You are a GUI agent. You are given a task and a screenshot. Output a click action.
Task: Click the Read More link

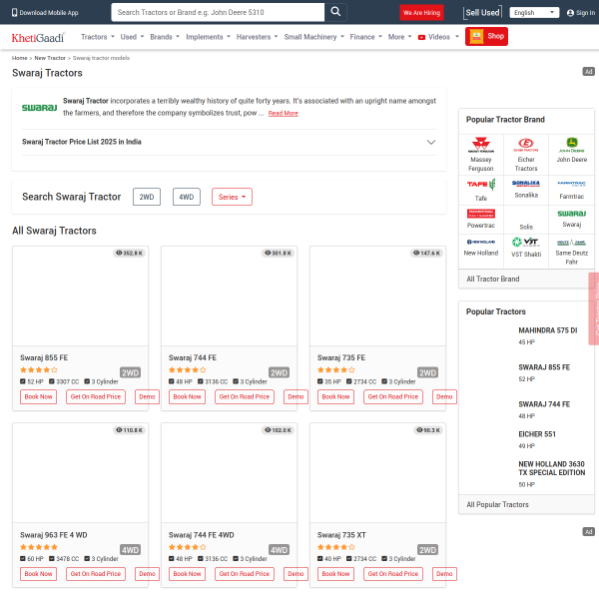click(x=283, y=114)
